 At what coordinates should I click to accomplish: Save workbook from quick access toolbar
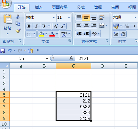[x=3, y=51]
